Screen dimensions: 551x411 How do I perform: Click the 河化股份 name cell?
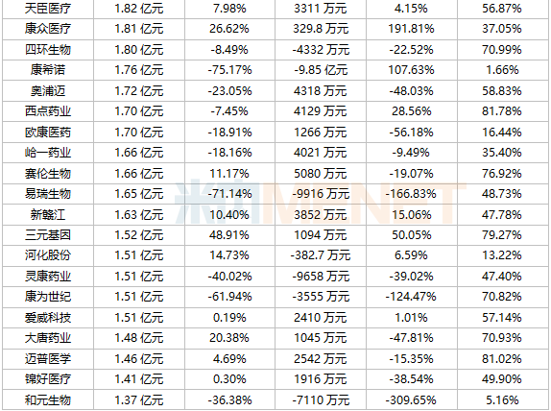click(48, 255)
